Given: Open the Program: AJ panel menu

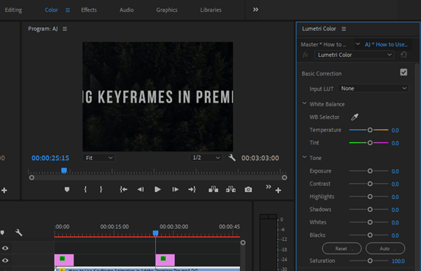Looking at the screenshot, I should (65, 29).
